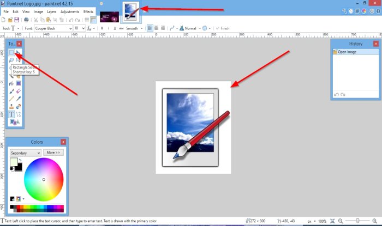Open the text rendering mode dropdown
The image size is (382, 226).
[x=91, y=28]
